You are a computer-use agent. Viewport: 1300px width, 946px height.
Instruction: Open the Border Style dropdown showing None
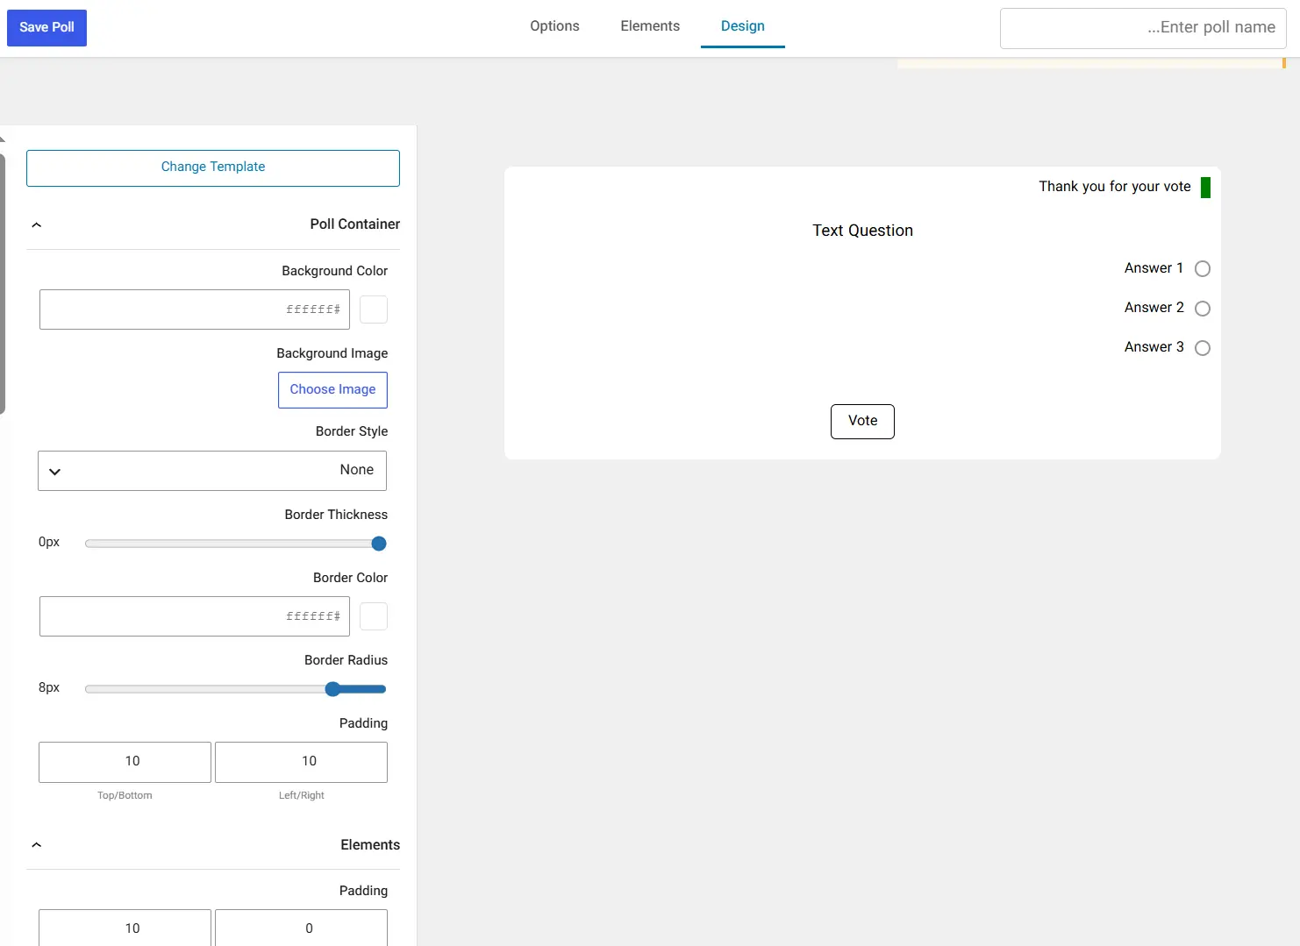pos(212,471)
